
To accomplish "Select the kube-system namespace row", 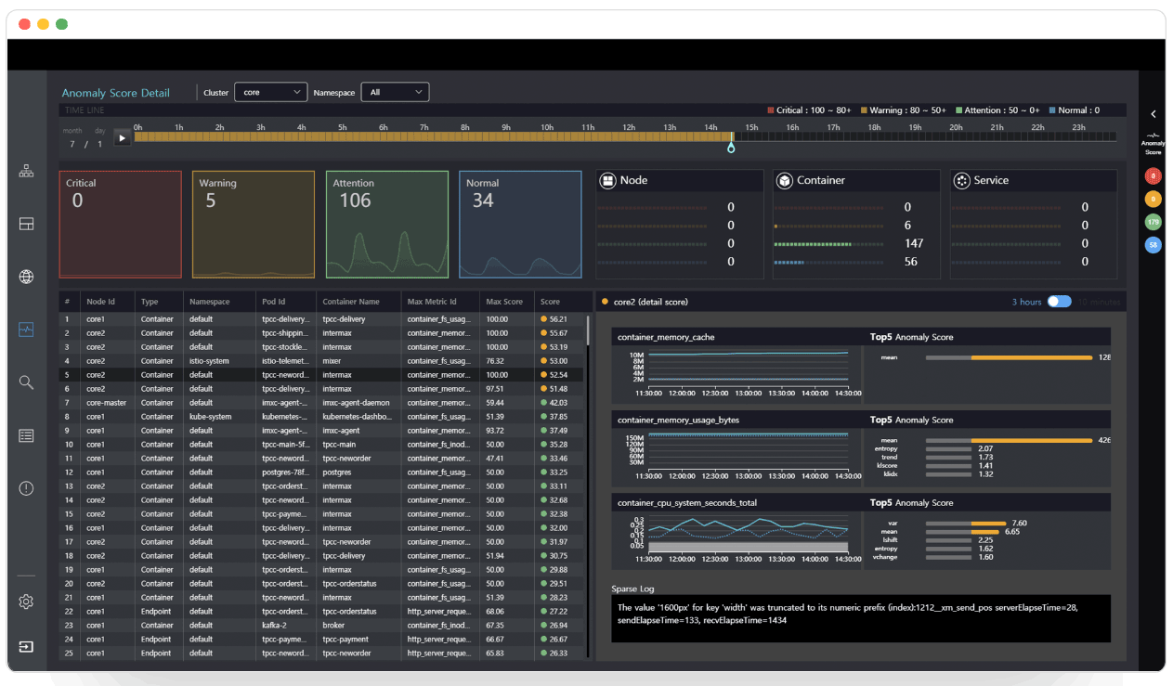I will pos(321,417).
